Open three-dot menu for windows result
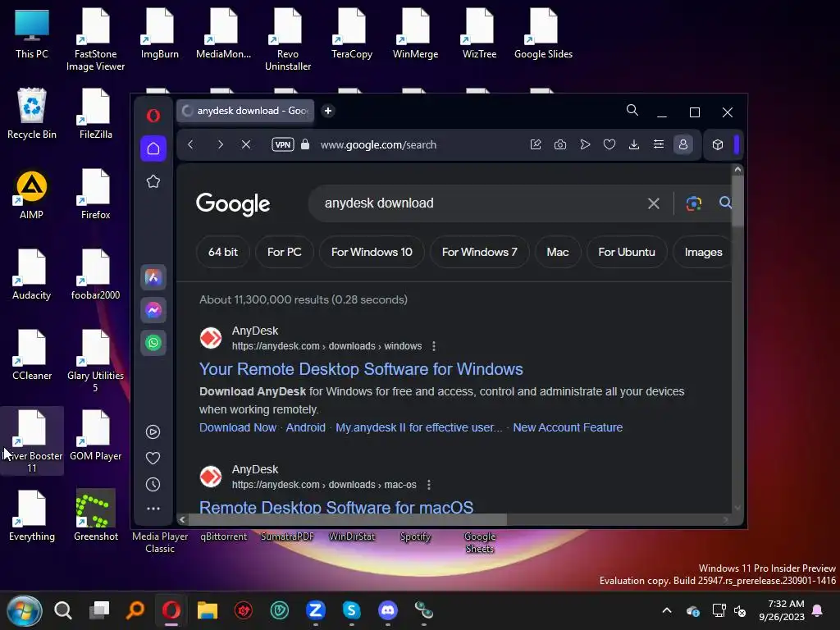 coord(433,346)
